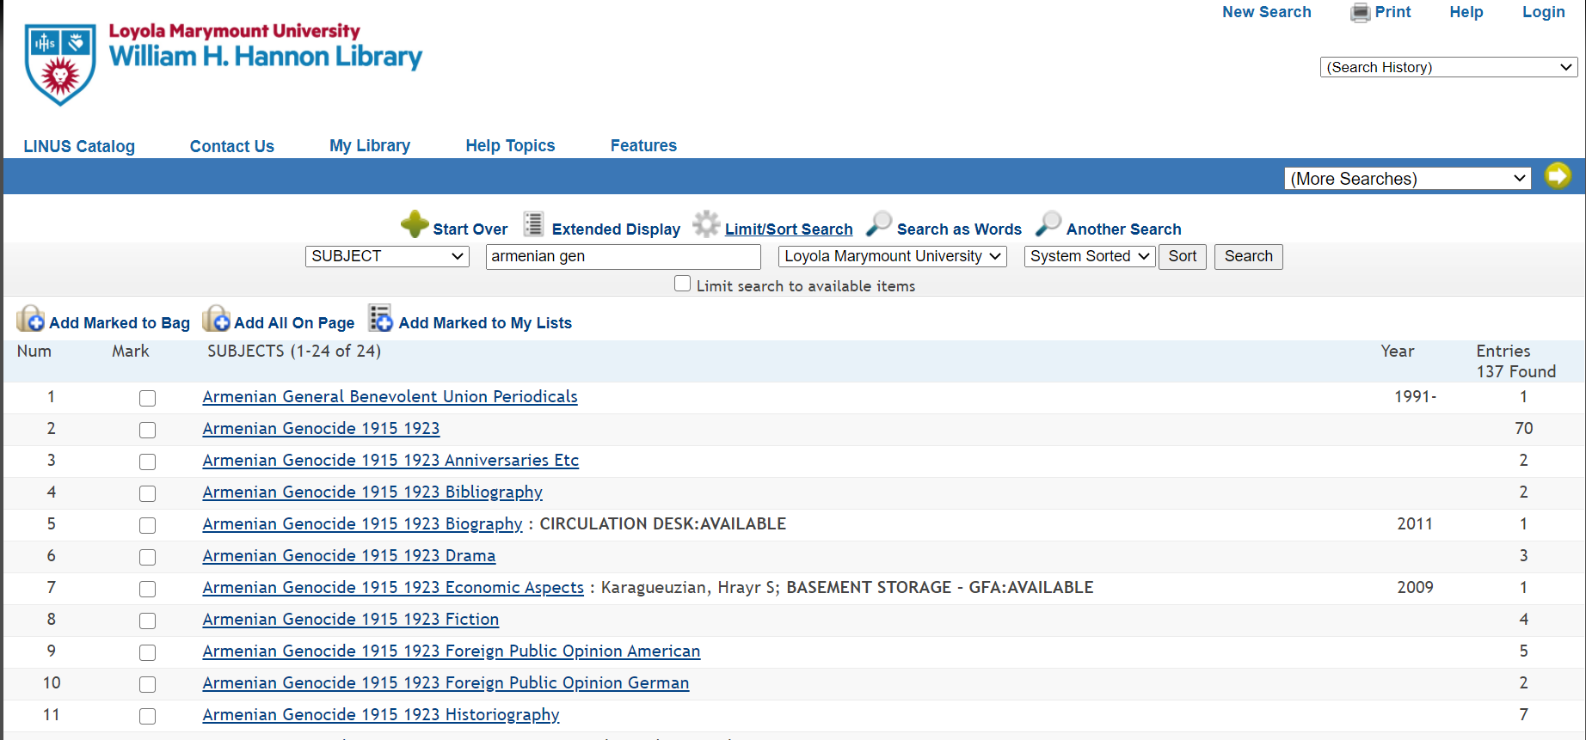Click the William H. Hannon Library title
This screenshot has width=1586, height=740.
pyautogui.click(x=265, y=57)
